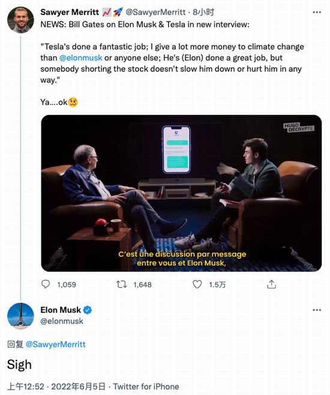Like the tweet with the heart icon
The image size is (330, 395).
[197, 284]
